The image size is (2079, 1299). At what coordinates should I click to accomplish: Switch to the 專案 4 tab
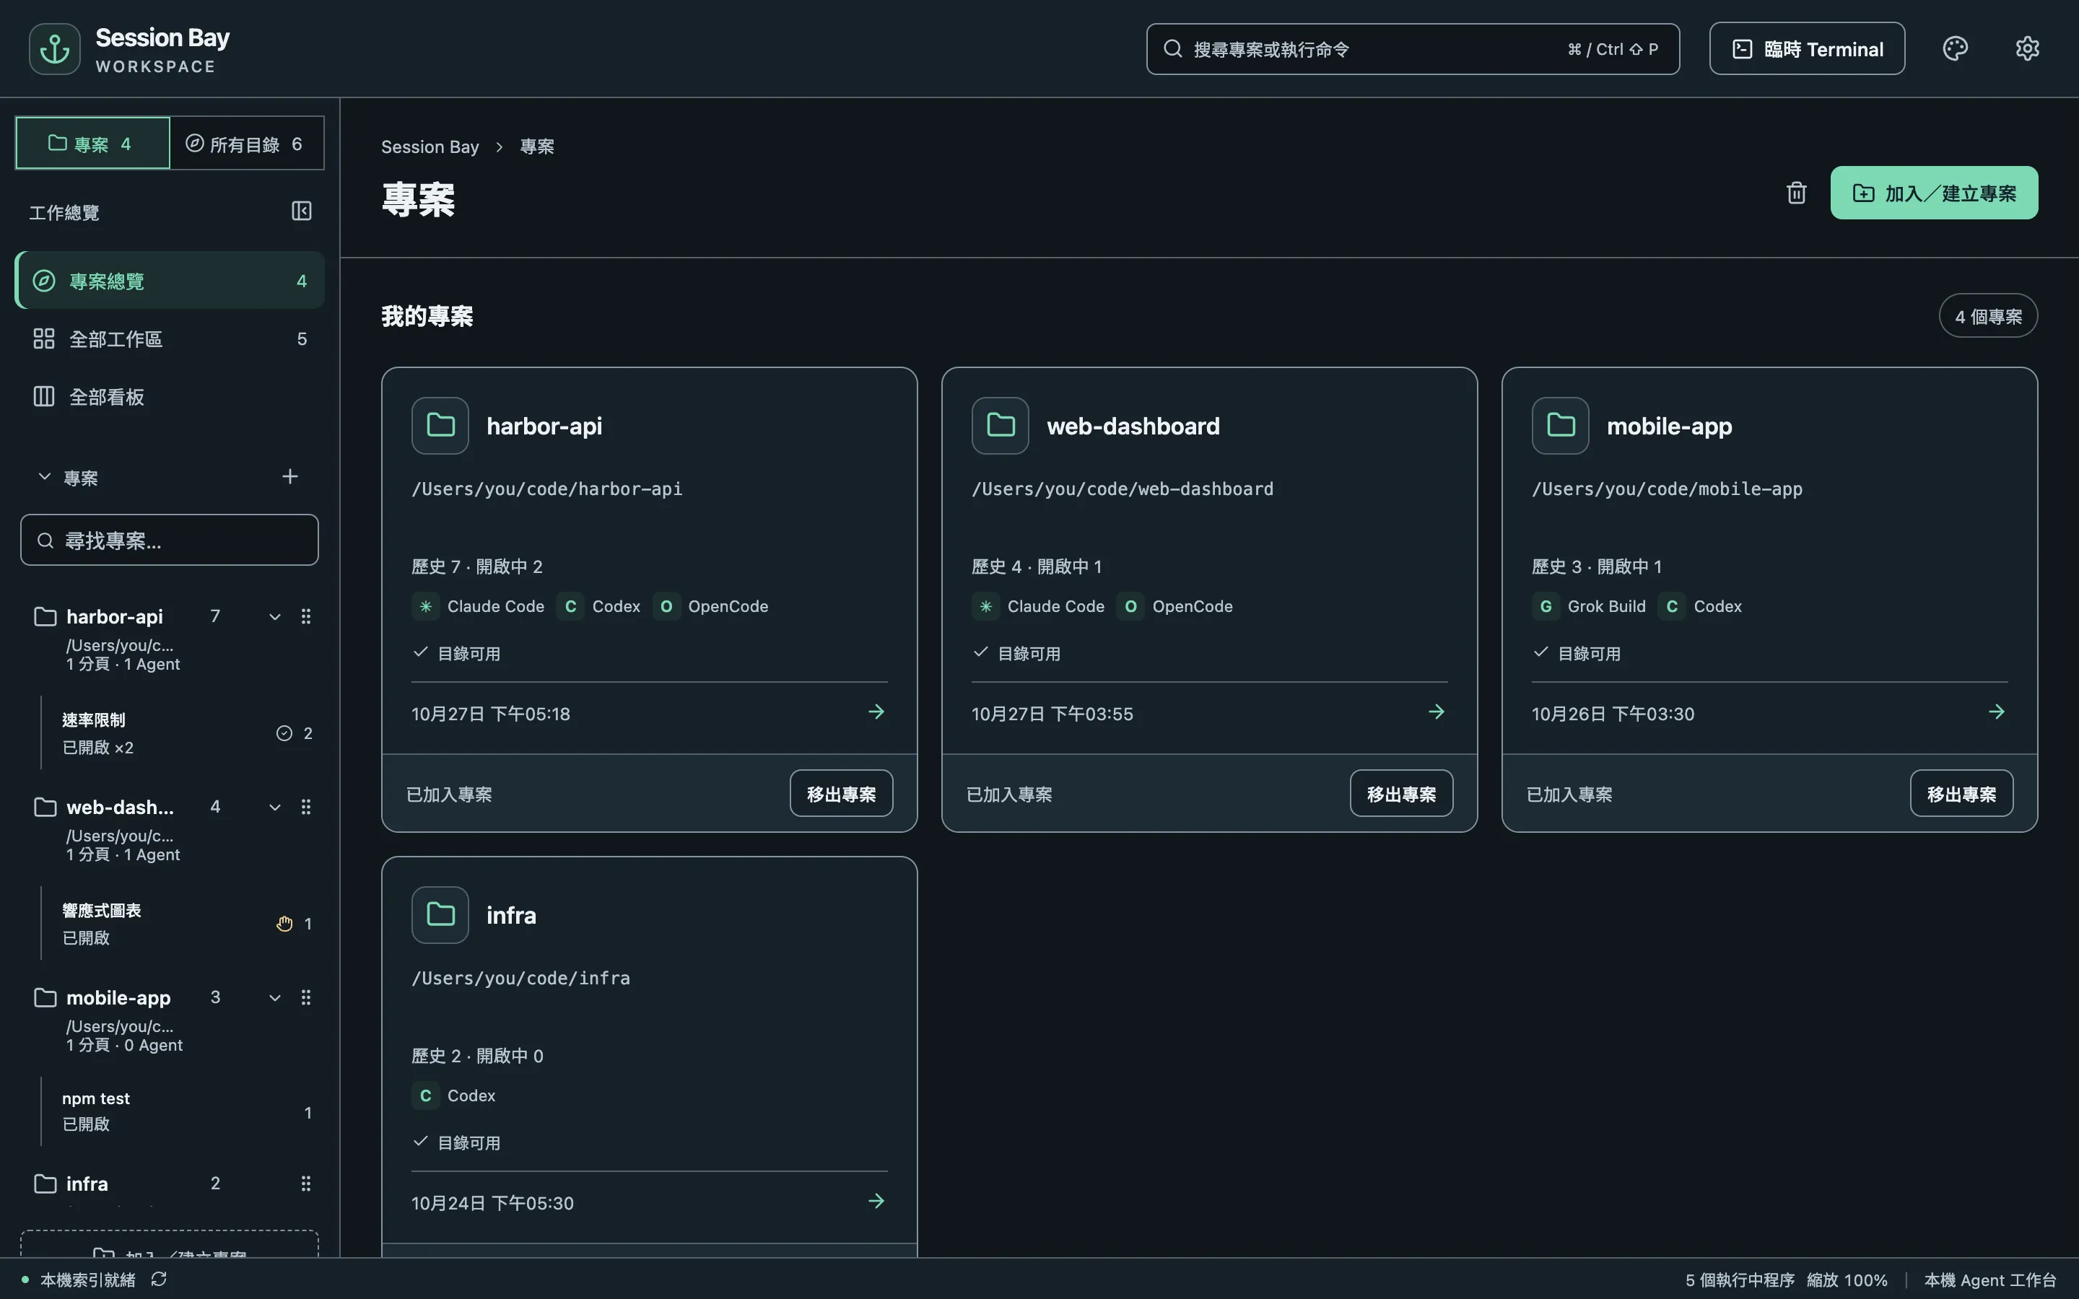click(x=93, y=144)
